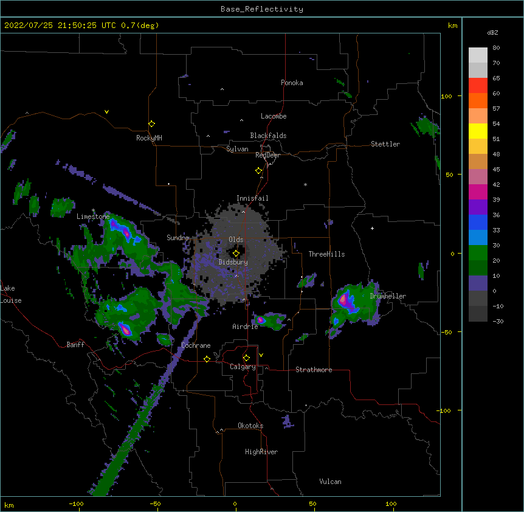Click the Innisfail city label
This screenshot has width=524, height=512.
[x=252, y=198]
